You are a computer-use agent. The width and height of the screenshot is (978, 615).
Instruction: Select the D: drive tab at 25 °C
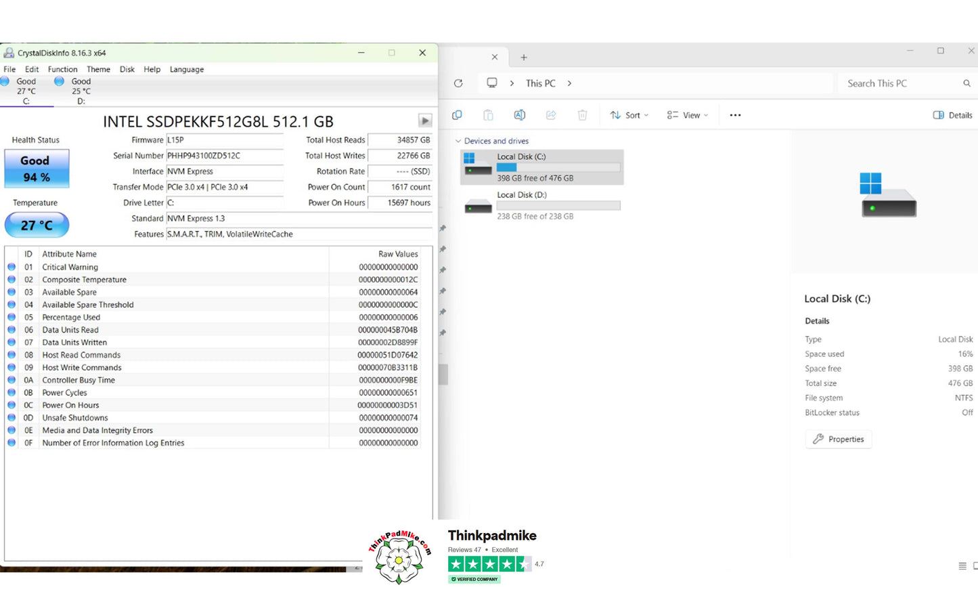point(81,91)
